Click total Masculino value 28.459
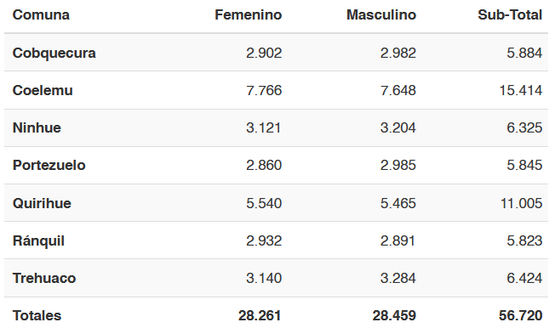555x328 pixels. pyautogui.click(x=394, y=315)
